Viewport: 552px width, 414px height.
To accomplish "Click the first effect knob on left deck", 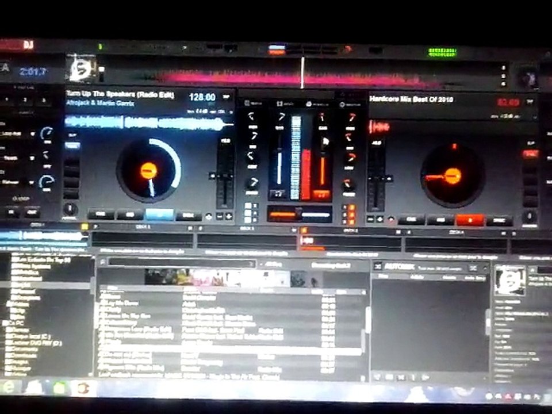I will click(x=47, y=133).
